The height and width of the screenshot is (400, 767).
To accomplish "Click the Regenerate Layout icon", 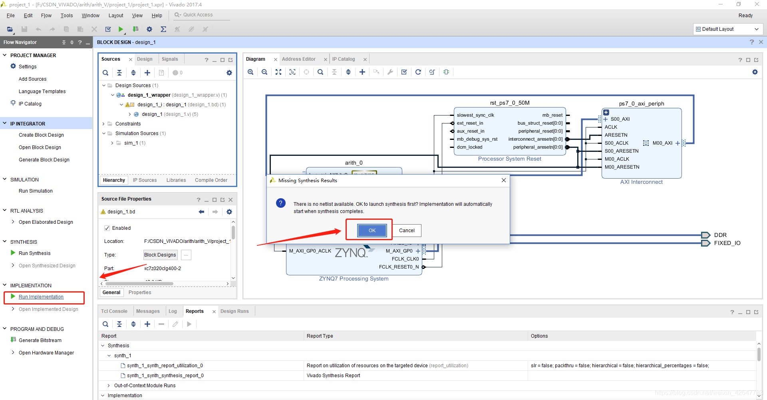I will pos(418,72).
